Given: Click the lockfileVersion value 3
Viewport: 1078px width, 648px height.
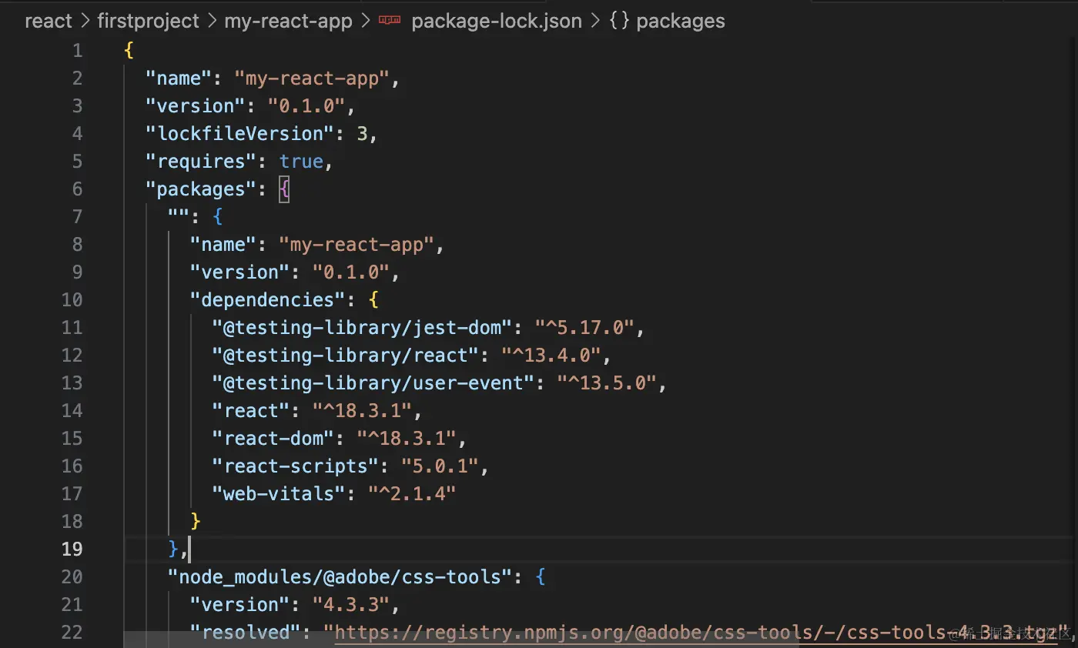Looking at the screenshot, I should [363, 133].
